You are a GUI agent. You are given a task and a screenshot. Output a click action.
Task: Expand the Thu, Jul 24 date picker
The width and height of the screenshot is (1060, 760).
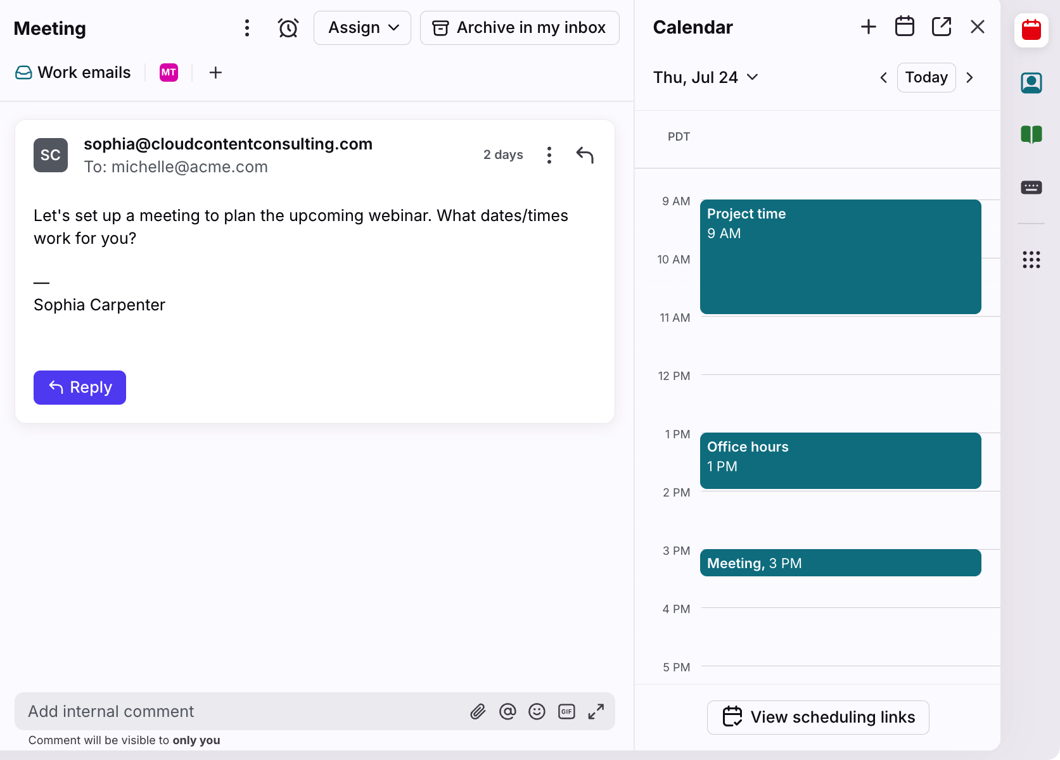[x=706, y=77]
